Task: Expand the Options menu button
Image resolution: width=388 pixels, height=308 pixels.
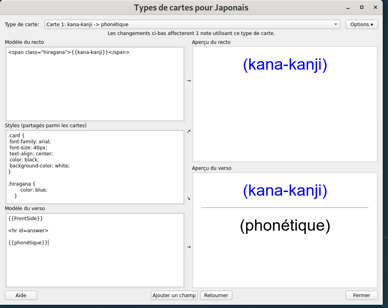Action: [x=361, y=25]
